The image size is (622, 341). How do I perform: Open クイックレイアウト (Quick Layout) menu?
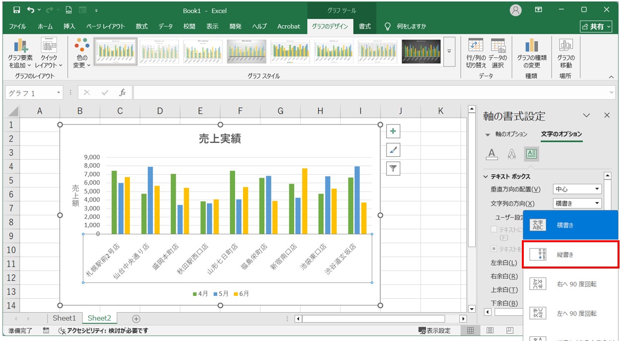click(49, 54)
